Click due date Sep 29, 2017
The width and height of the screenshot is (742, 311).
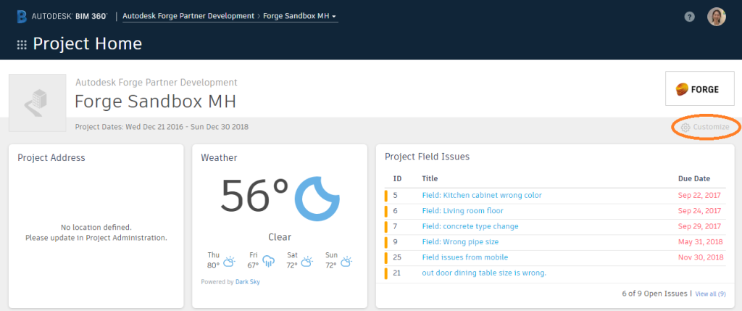click(x=699, y=226)
